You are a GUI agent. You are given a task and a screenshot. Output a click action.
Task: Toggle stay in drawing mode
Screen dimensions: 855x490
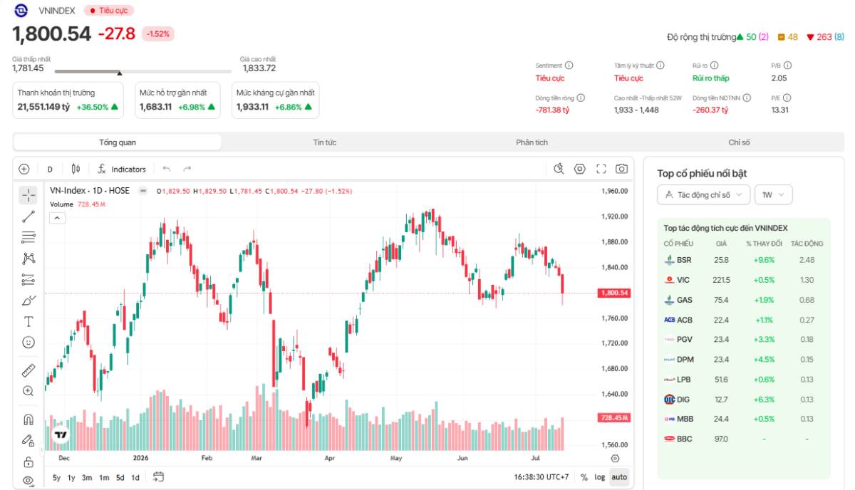28,440
